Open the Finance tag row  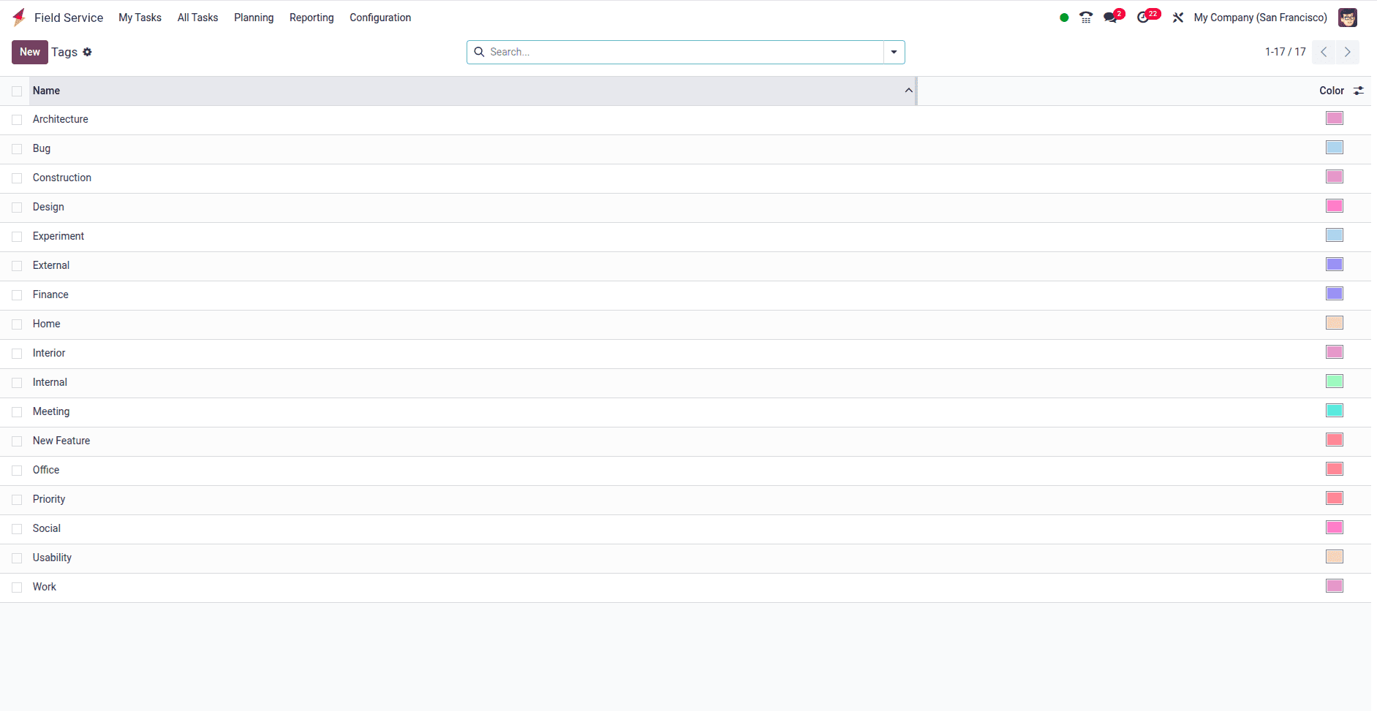tap(685, 295)
